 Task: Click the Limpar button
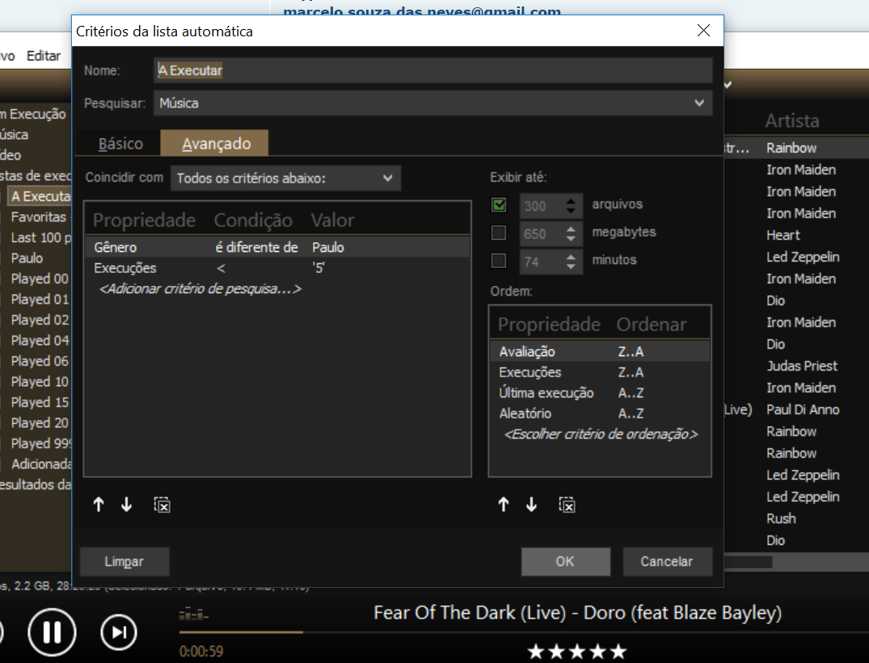coord(124,562)
